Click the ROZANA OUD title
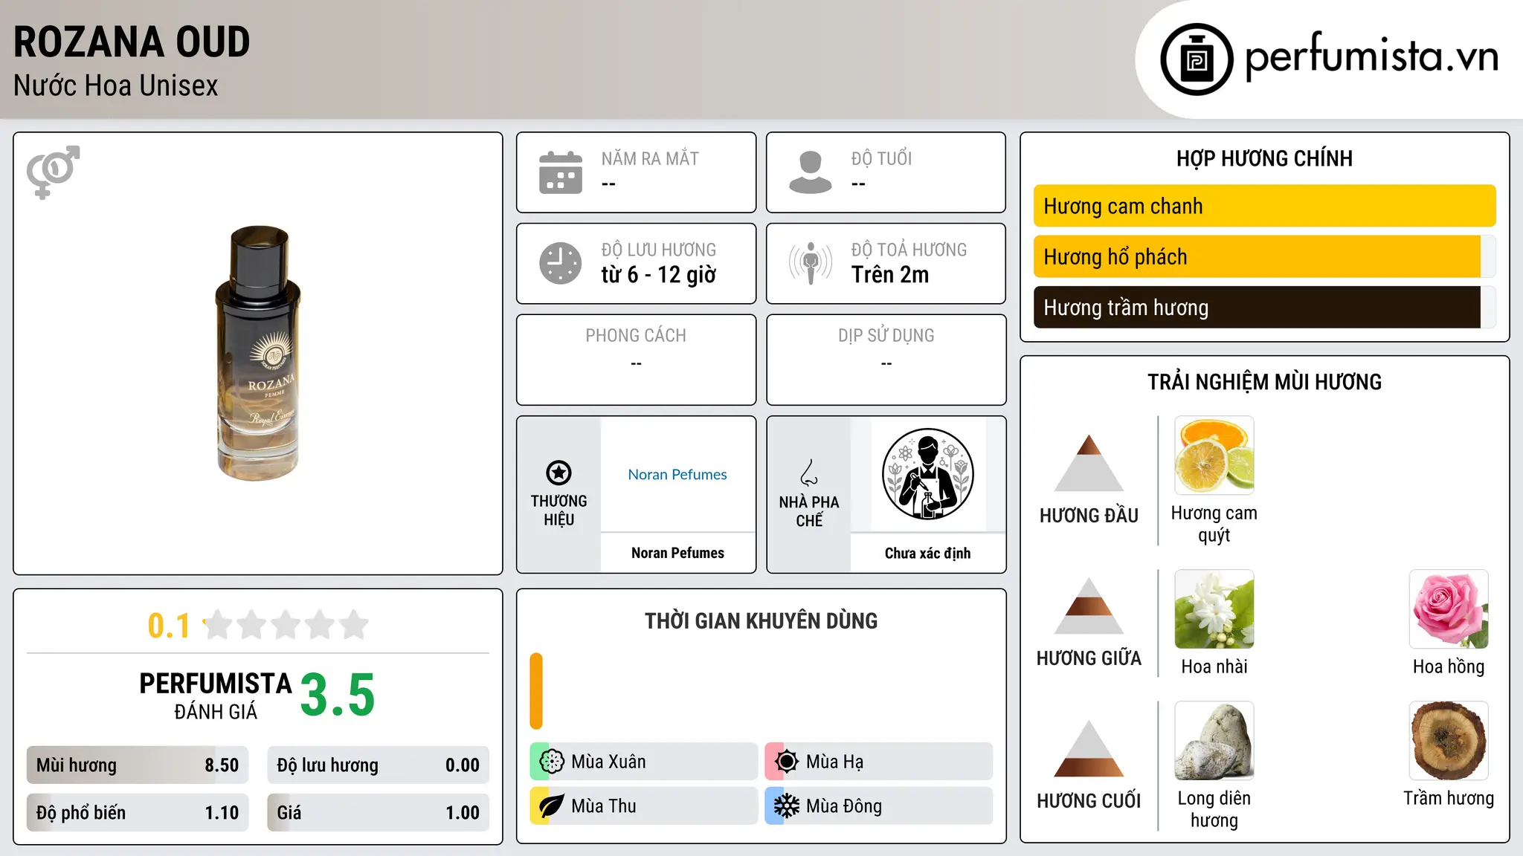1523x856 pixels. click(x=132, y=42)
